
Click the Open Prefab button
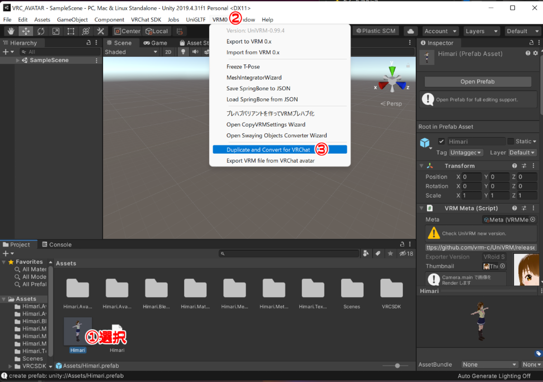click(477, 82)
